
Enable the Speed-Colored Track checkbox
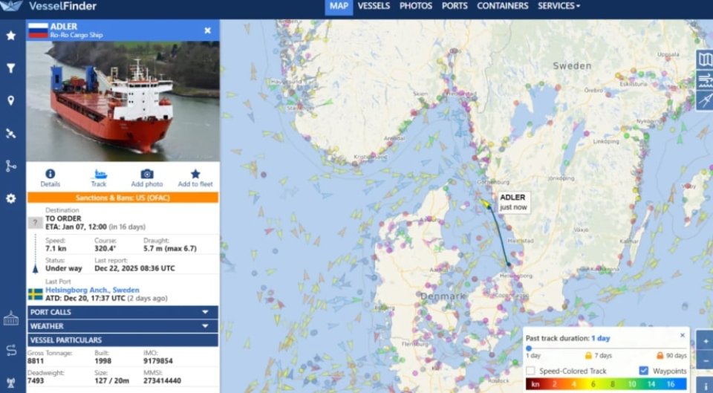(530, 371)
